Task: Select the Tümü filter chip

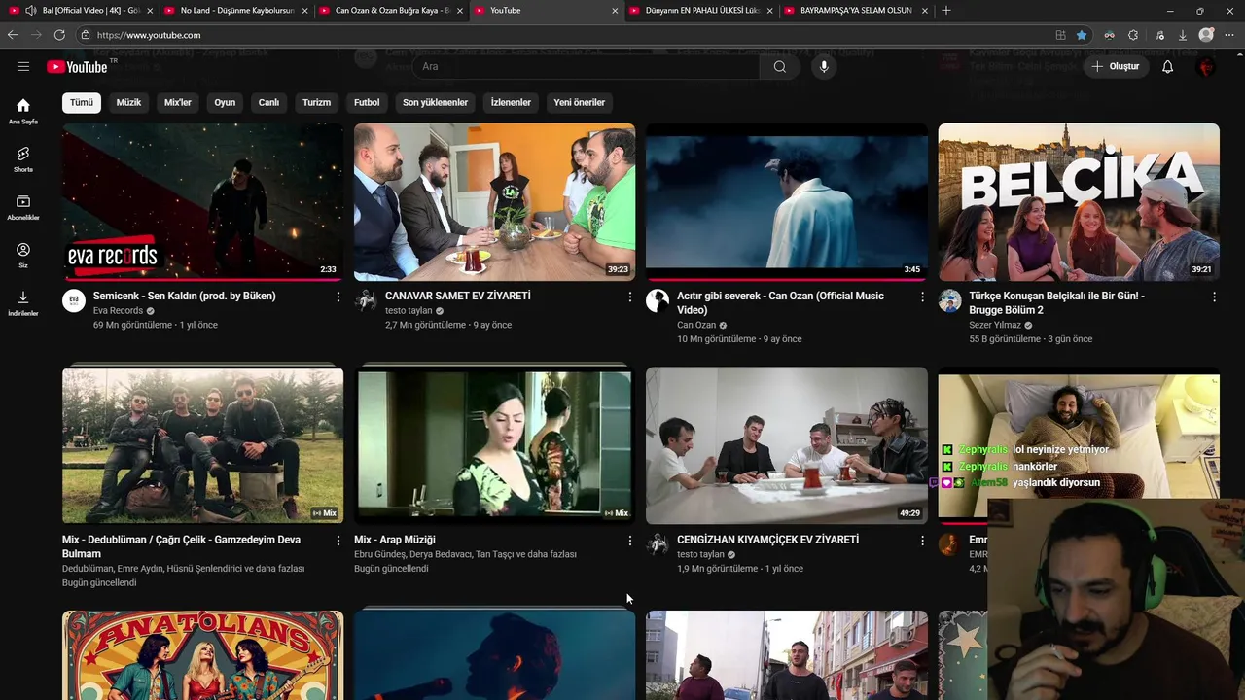Action: (82, 102)
